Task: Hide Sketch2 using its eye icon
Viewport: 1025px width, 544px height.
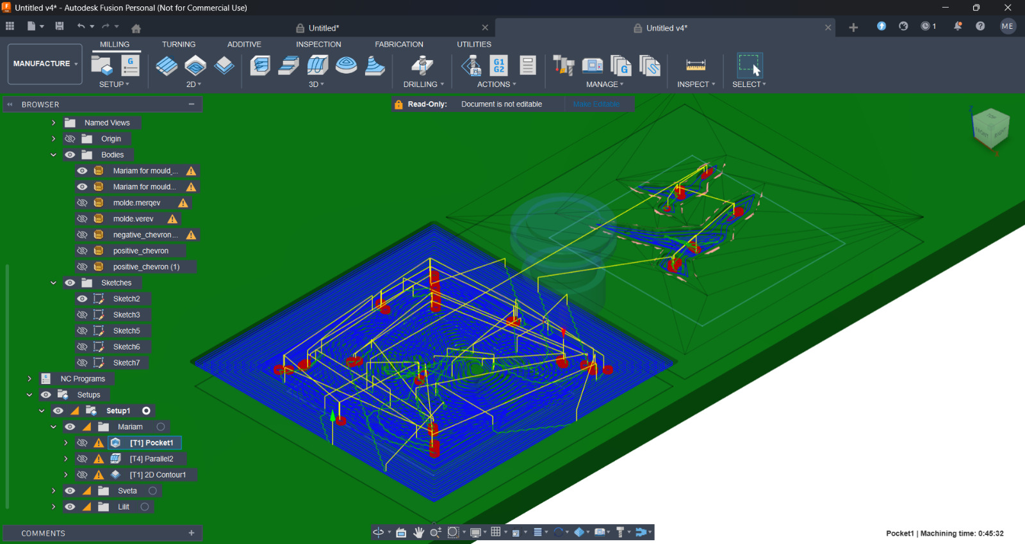Action: click(x=82, y=299)
